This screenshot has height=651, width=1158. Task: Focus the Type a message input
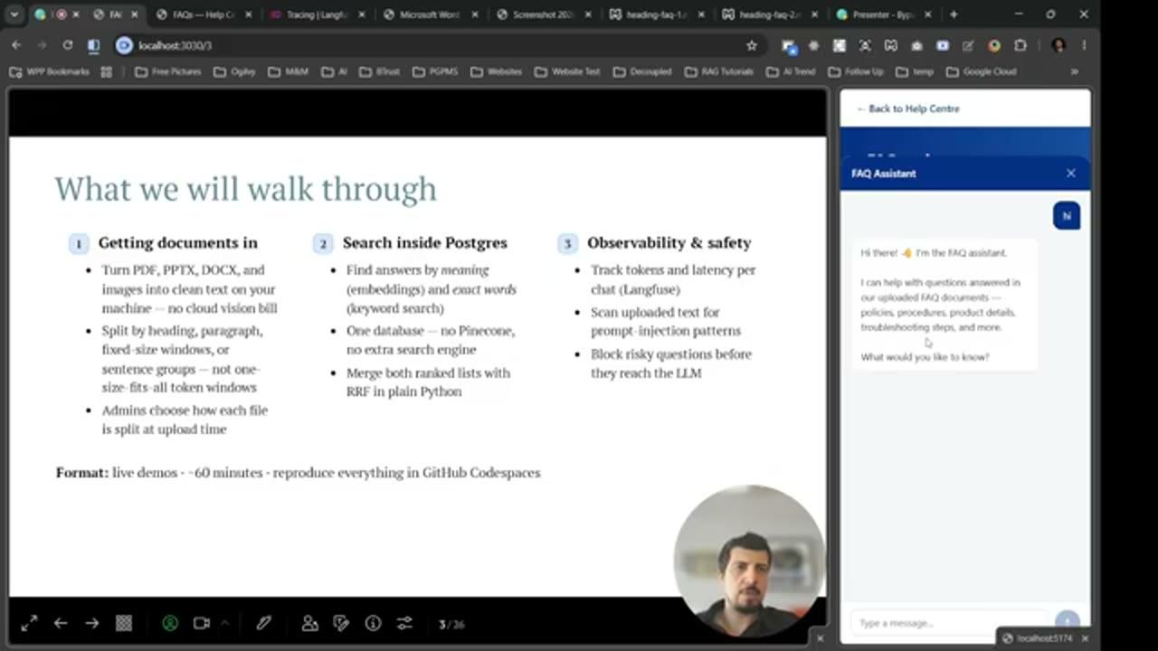tap(950, 623)
